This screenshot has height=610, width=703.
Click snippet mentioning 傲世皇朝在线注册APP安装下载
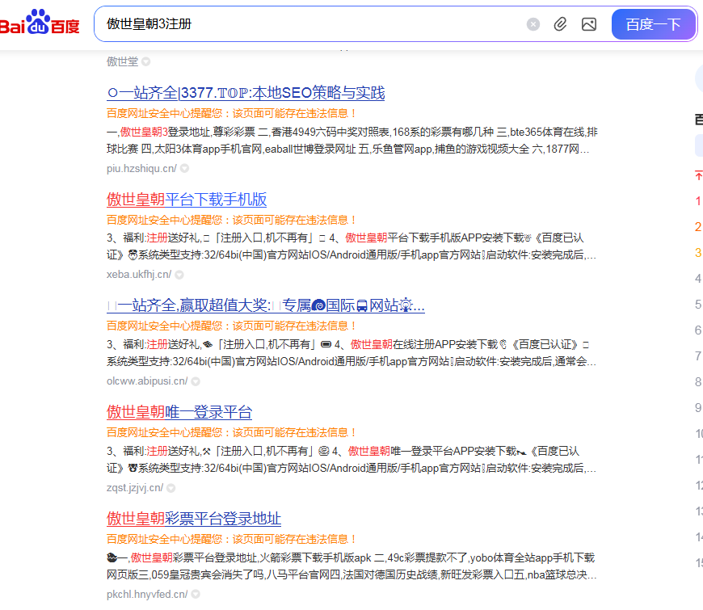pos(352,353)
